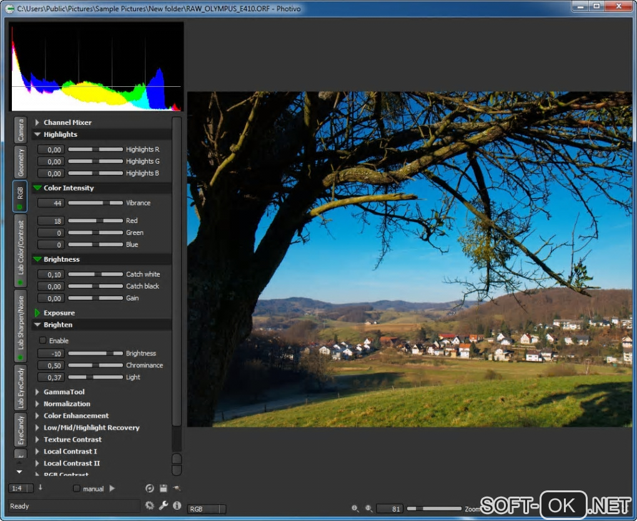This screenshot has width=637, height=521.
Task: Click the Gain label under Brightness
Action: [132, 298]
